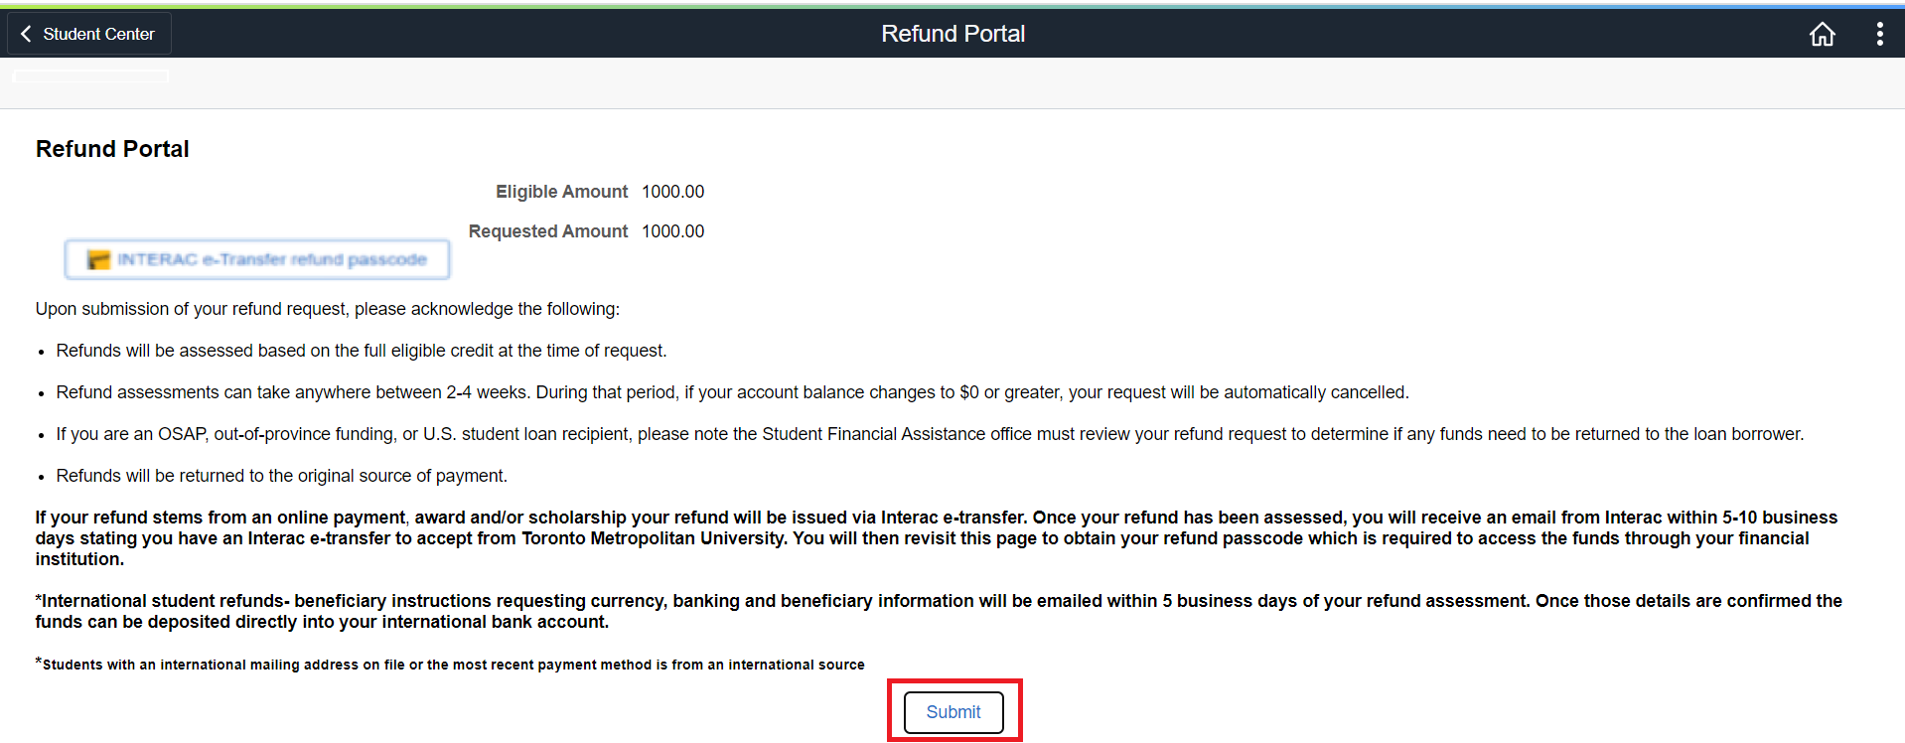1905x743 pixels.
Task: Click the Requested Amount label
Action: point(547,231)
